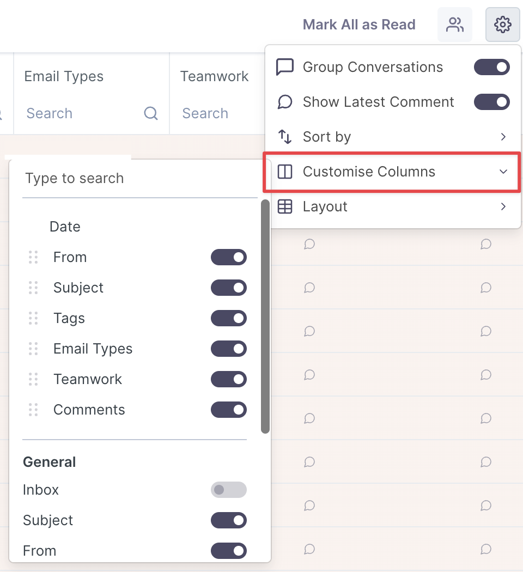
Task: Open the Layout submenu chevron
Action: pyautogui.click(x=503, y=206)
